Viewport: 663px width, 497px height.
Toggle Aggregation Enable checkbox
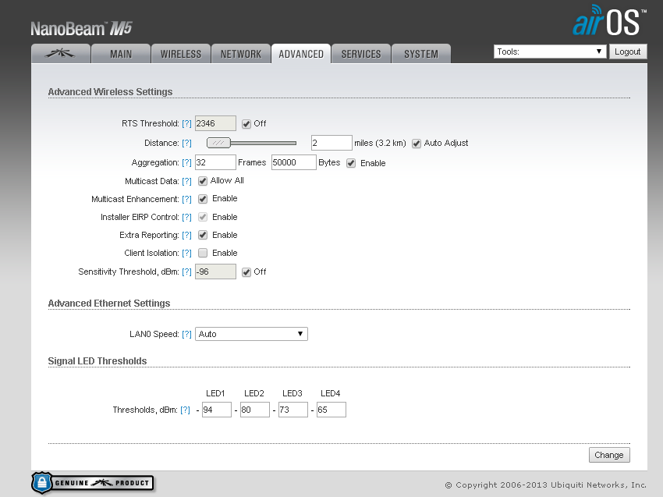[351, 163]
